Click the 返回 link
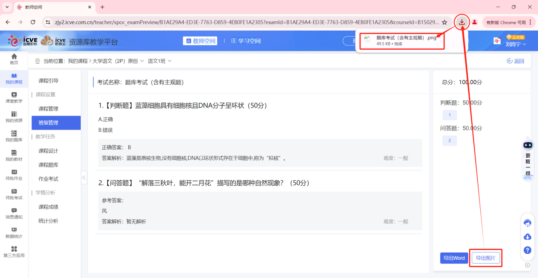The image size is (538, 278). tap(515, 61)
